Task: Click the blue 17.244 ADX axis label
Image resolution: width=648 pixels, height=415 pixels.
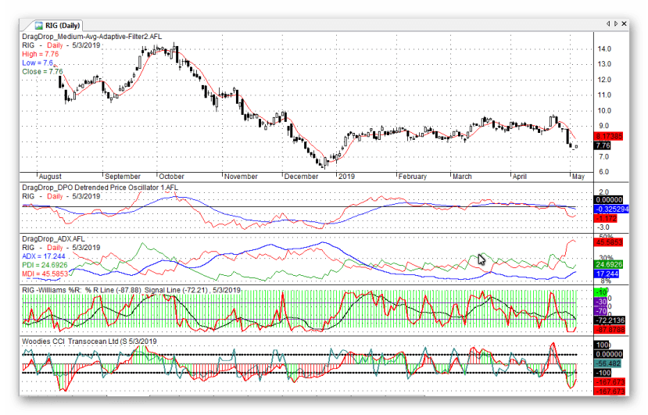Action: tap(607, 274)
